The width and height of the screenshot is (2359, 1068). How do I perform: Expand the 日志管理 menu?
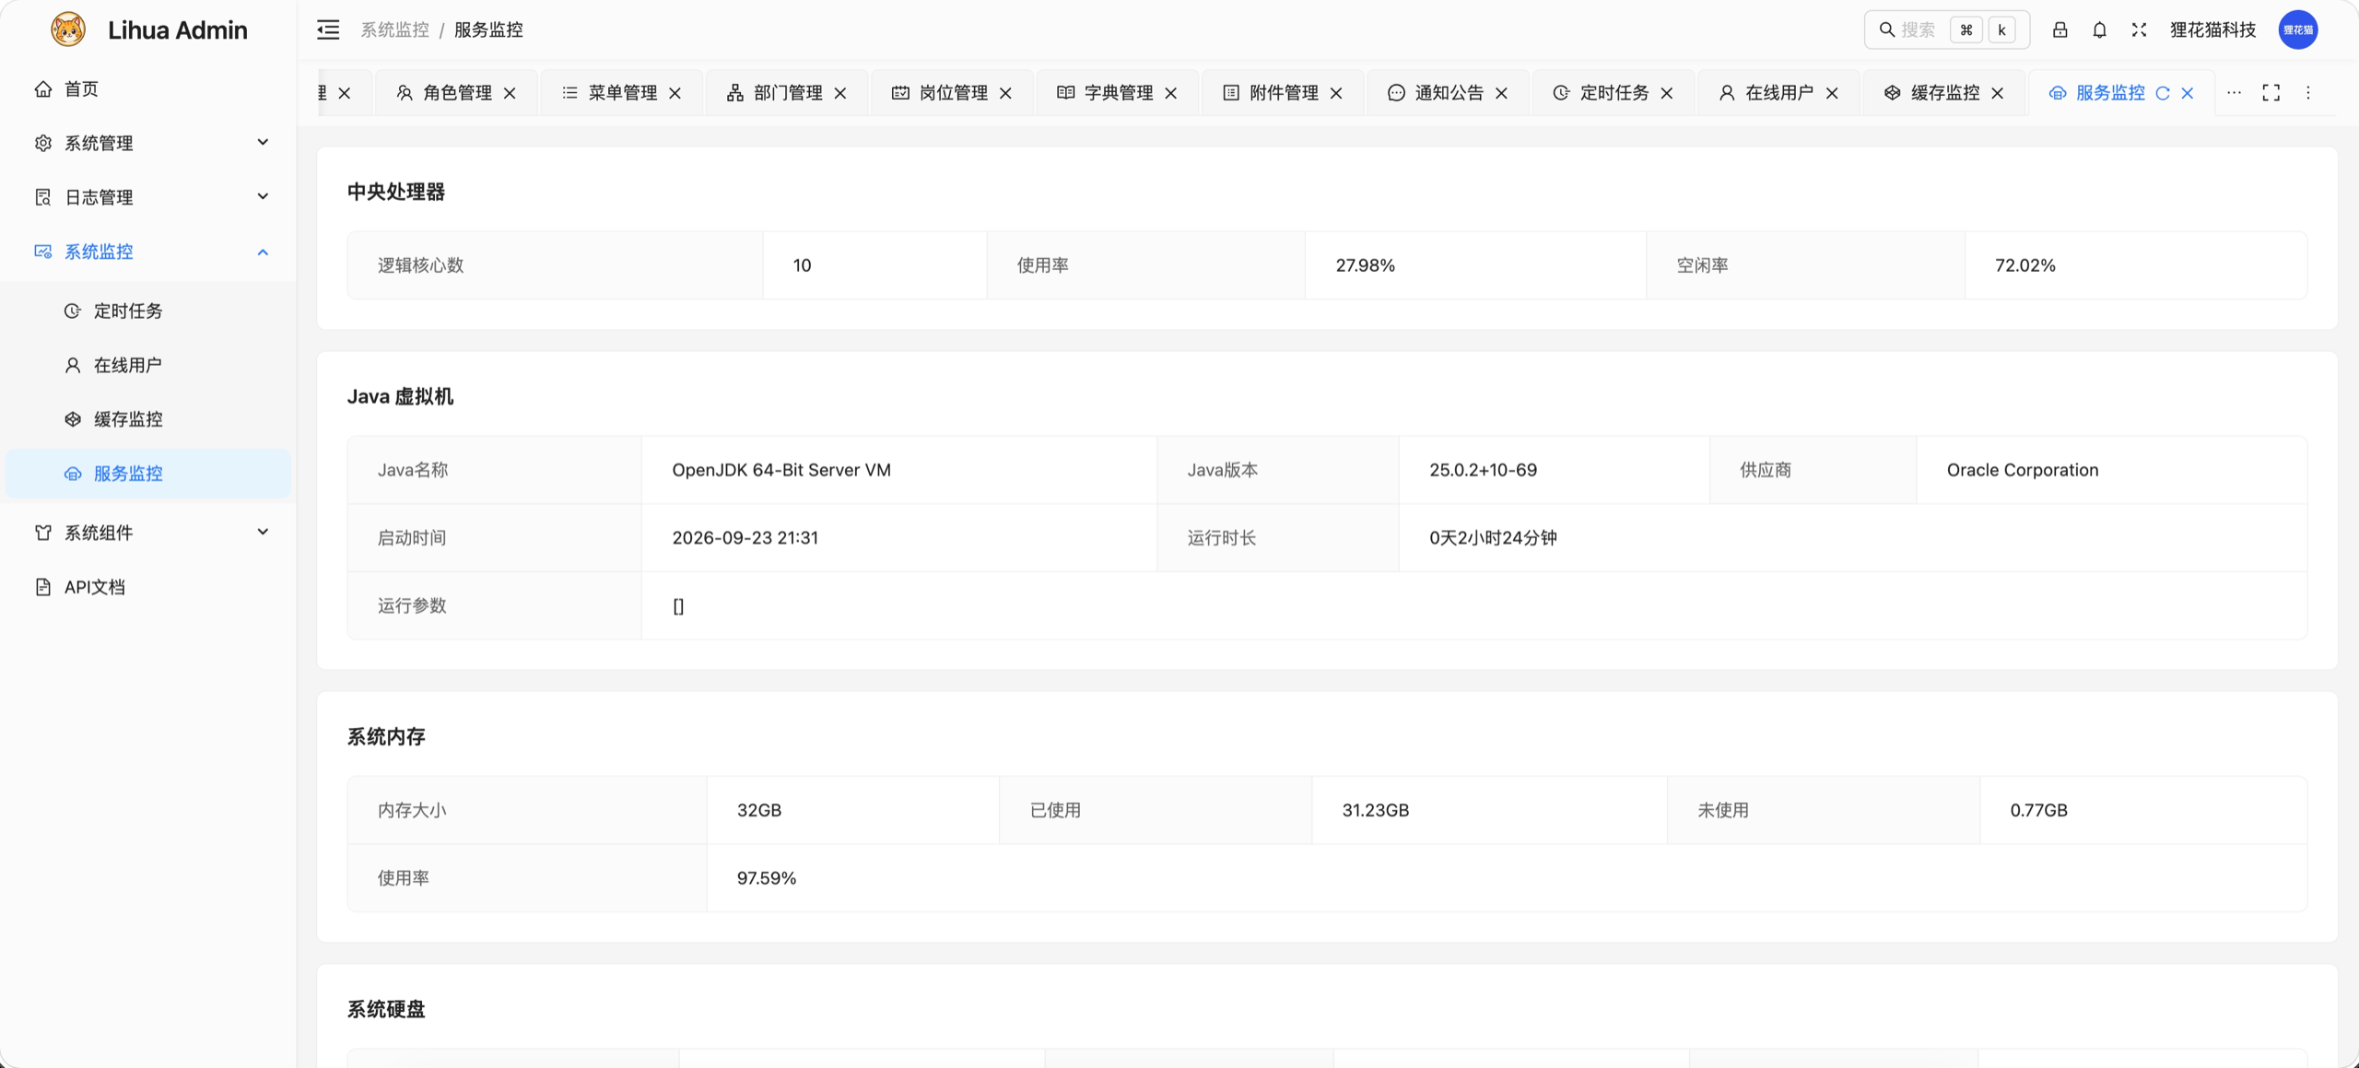pos(147,197)
